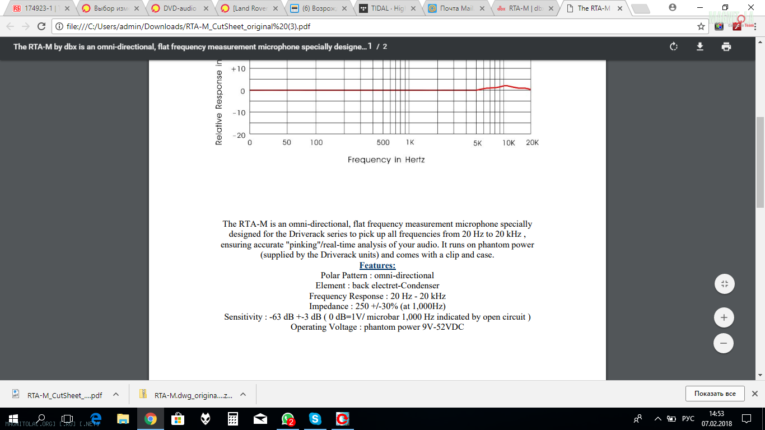Viewport: 765px width, 430px height.
Task: Open the Action Center notifications
Action: click(747, 419)
